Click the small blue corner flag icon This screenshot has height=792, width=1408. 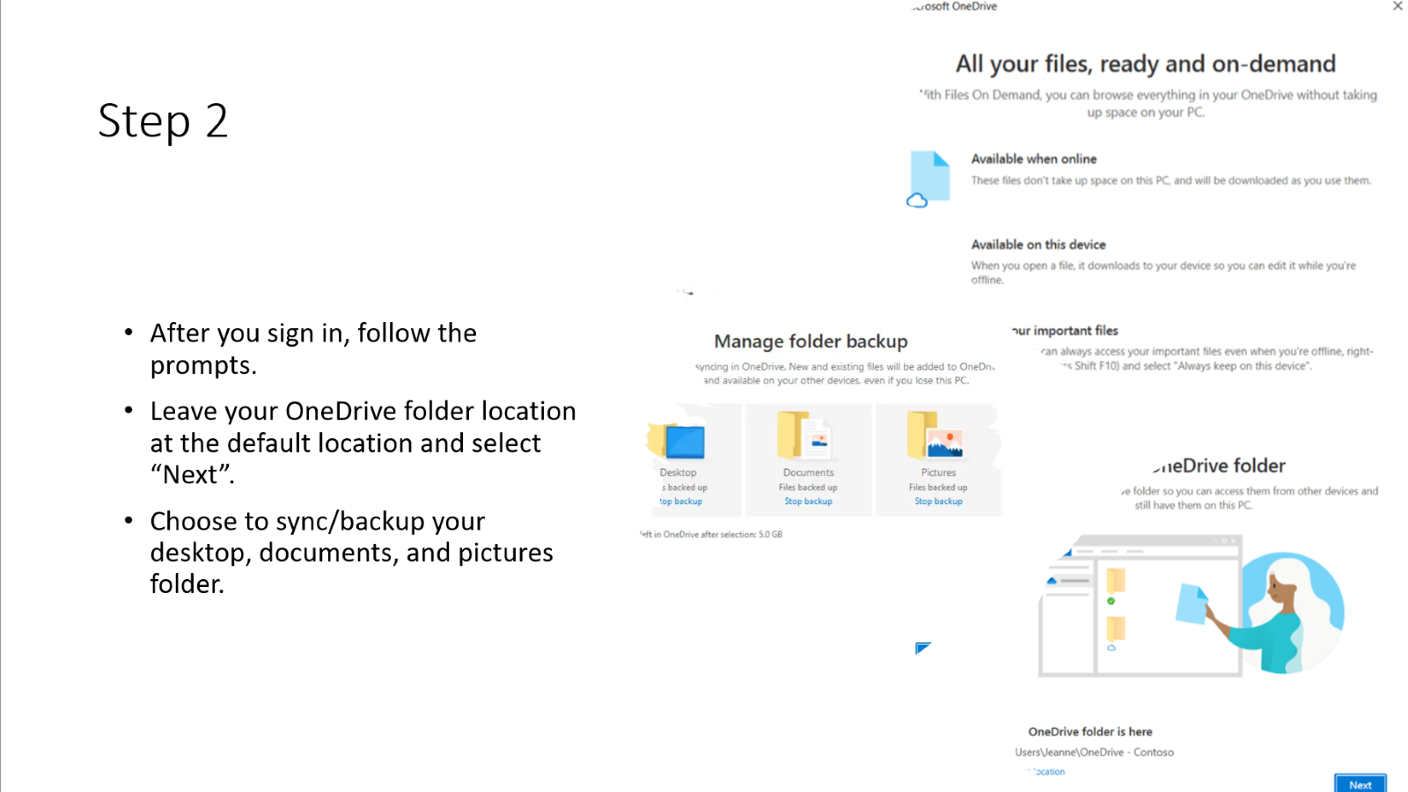[921, 649]
